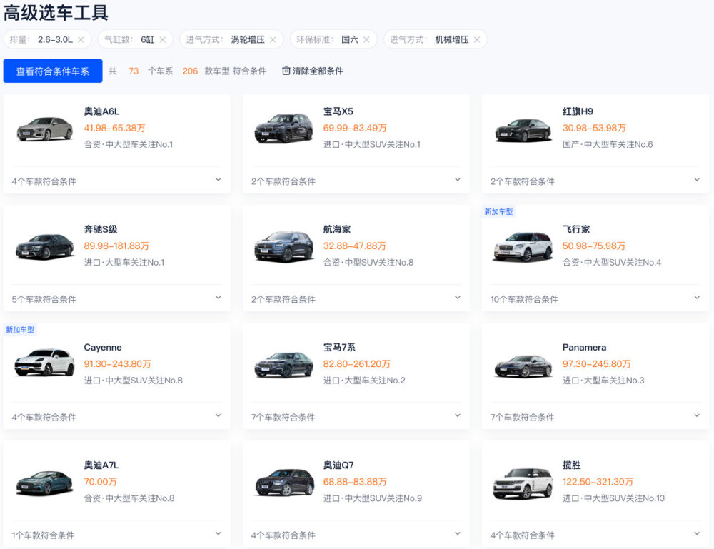714x549 pixels.
Task: Expand the 宝马7系 model list chevron
Action: pyautogui.click(x=458, y=415)
